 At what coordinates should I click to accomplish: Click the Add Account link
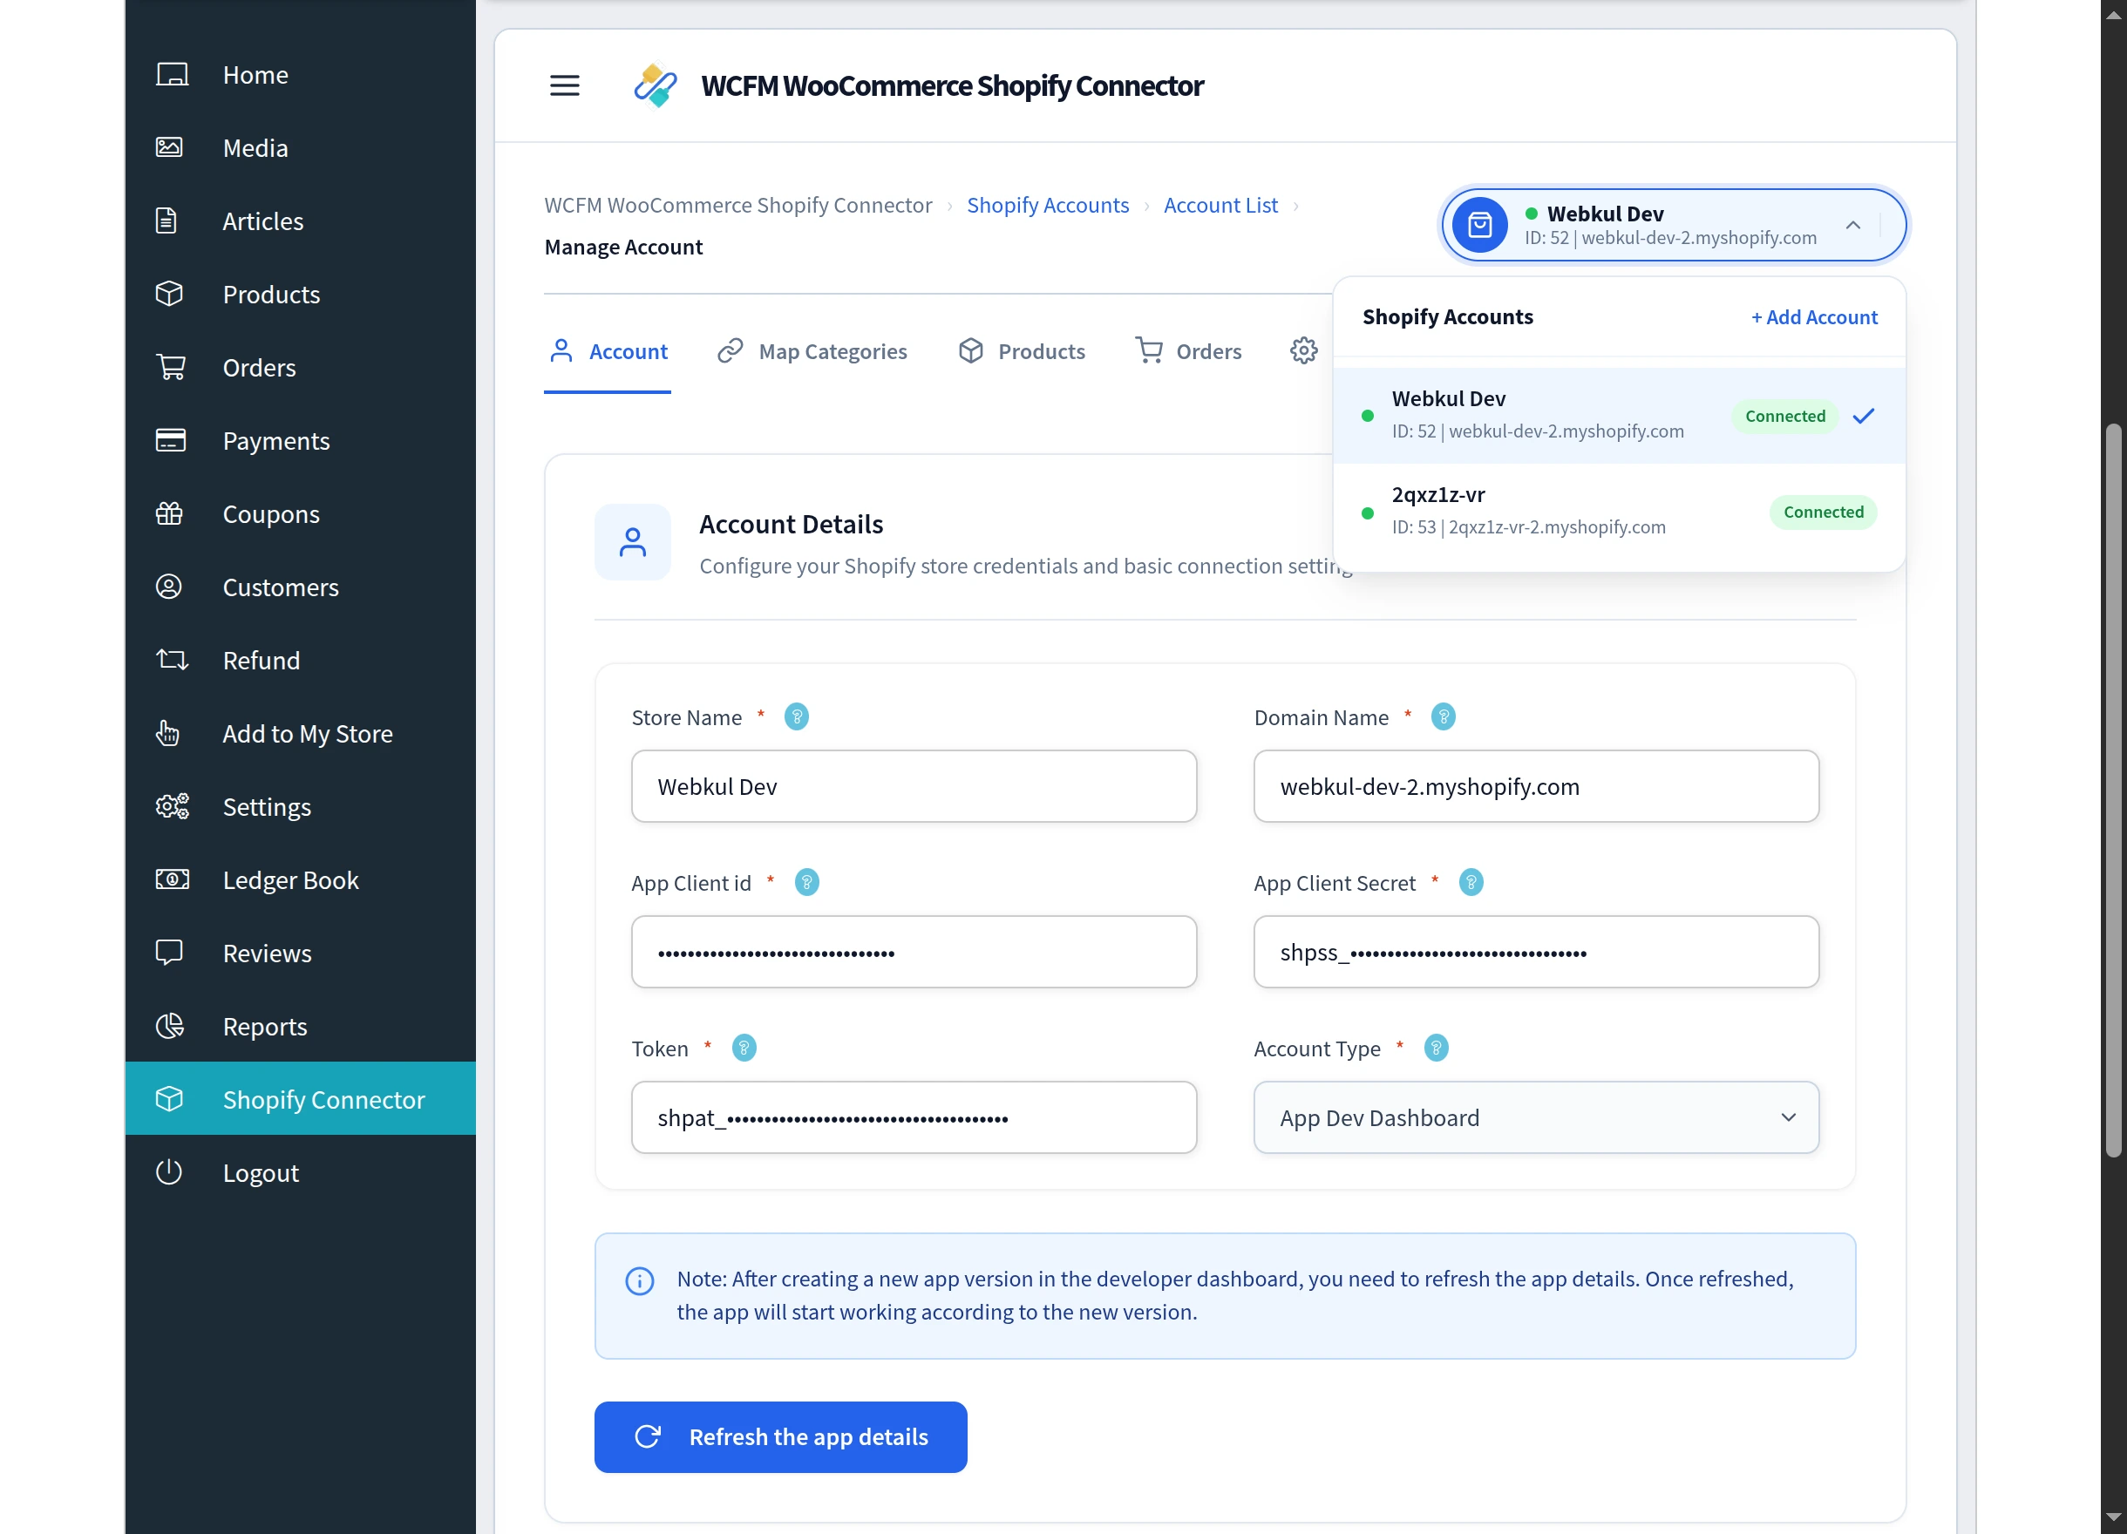[x=1814, y=317]
